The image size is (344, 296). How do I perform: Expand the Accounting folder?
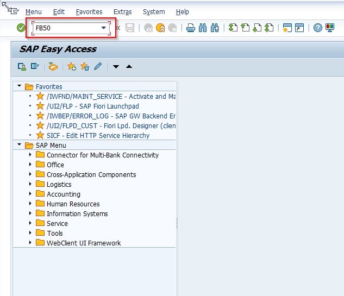[x=30, y=193]
